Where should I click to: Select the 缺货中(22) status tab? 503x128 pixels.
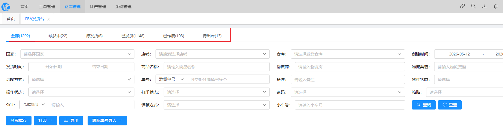(x=58, y=36)
